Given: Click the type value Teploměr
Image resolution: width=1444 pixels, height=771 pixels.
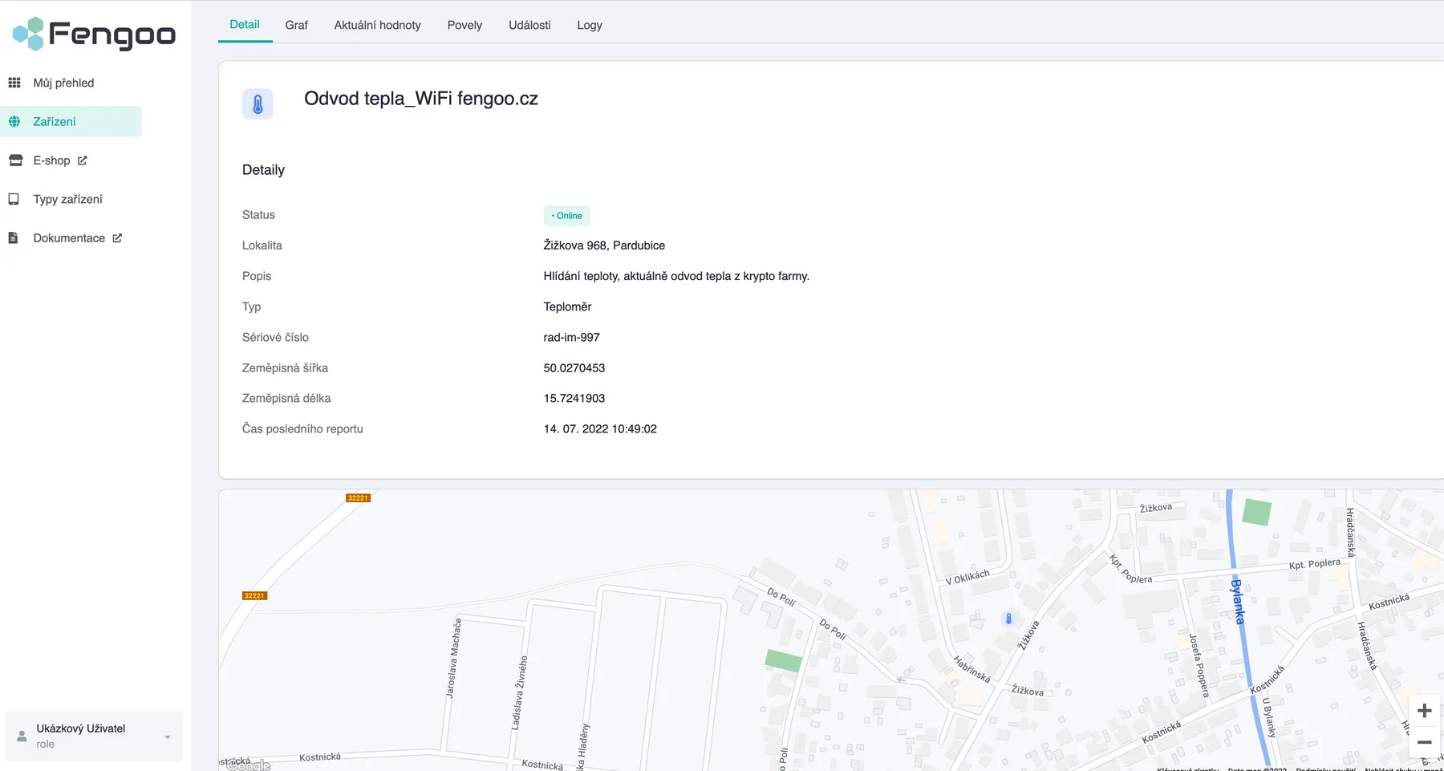Looking at the screenshot, I should pos(567,306).
